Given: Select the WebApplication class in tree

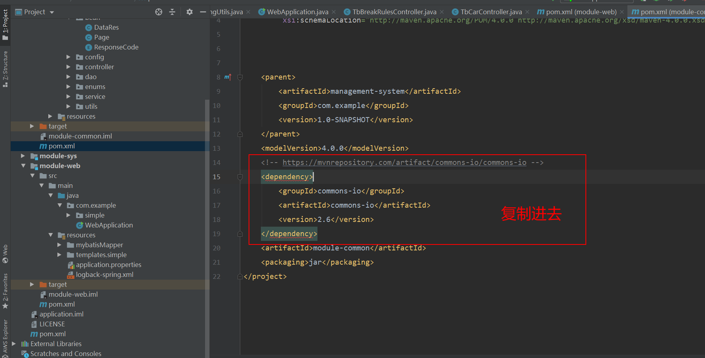Looking at the screenshot, I should (x=109, y=225).
